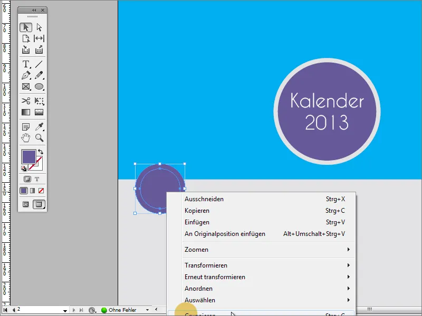The height and width of the screenshot is (316, 422).
Task: Go to first page button
Action: 5,310
